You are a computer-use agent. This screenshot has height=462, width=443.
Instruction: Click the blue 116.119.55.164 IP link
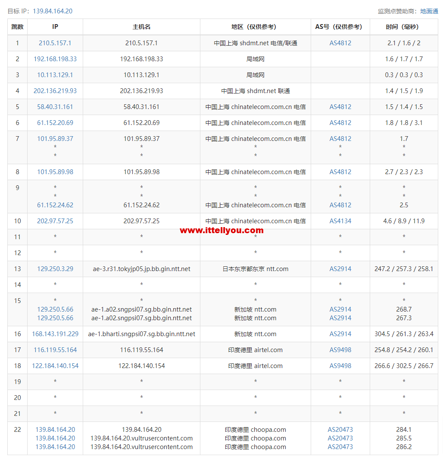(55, 350)
